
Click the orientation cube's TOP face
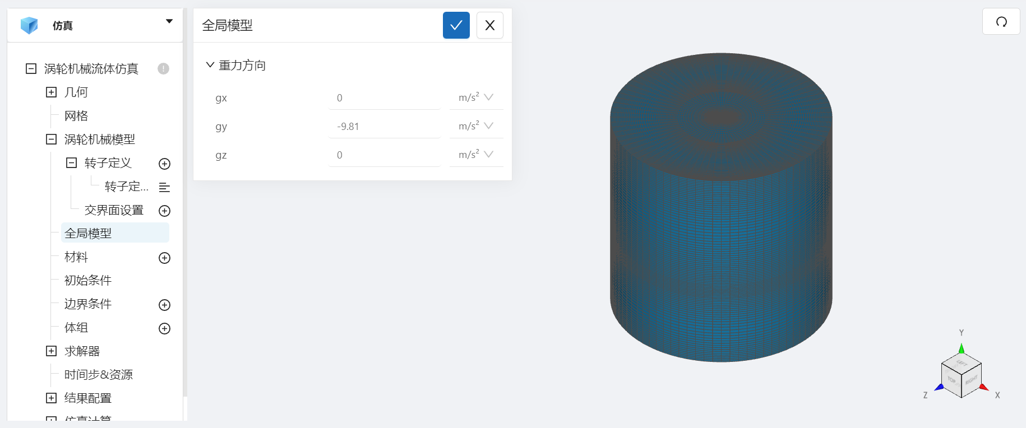pos(951,379)
